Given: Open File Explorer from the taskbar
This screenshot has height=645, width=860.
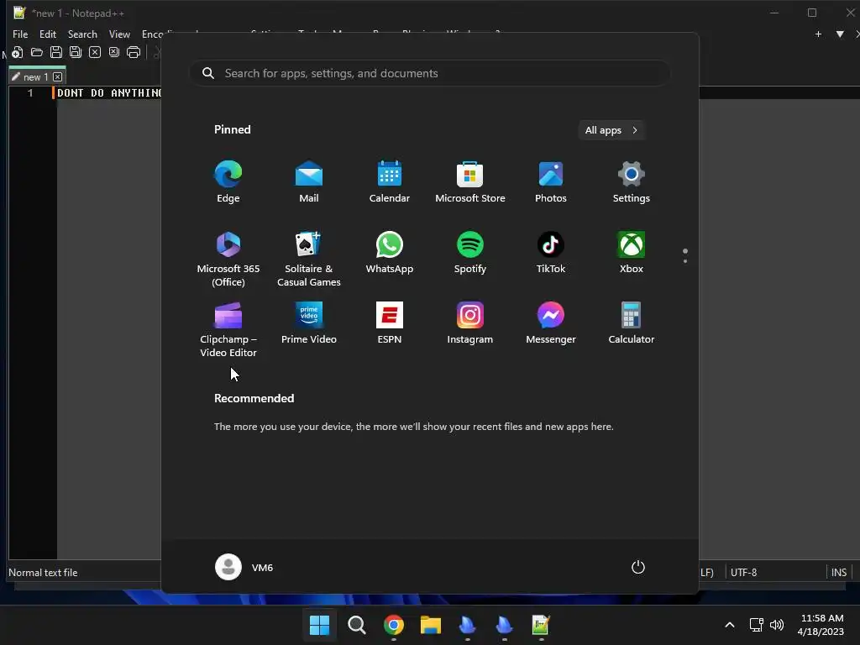Looking at the screenshot, I should pos(431,625).
